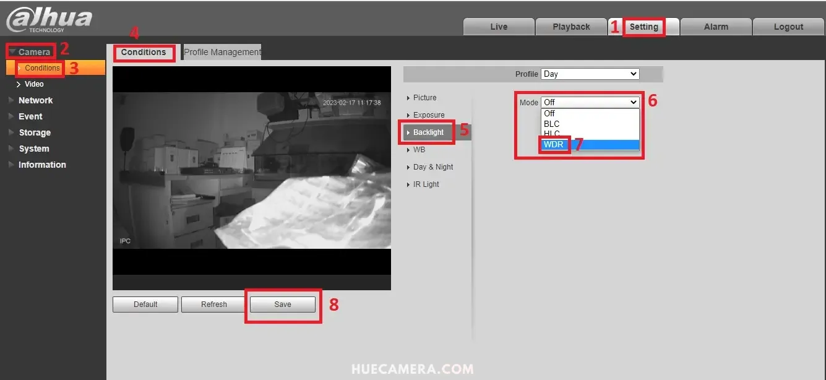
Task: Expand the Picture settings section
Action: pyautogui.click(x=425, y=97)
